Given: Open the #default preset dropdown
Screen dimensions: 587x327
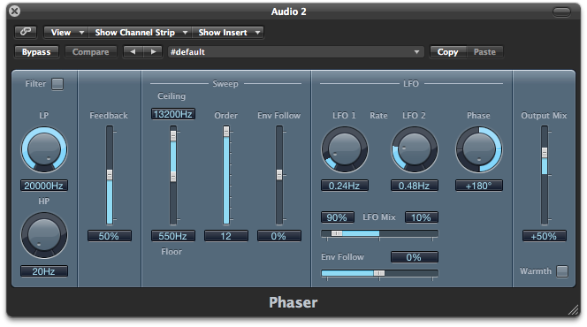Looking at the screenshot, I should (x=295, y=52).
